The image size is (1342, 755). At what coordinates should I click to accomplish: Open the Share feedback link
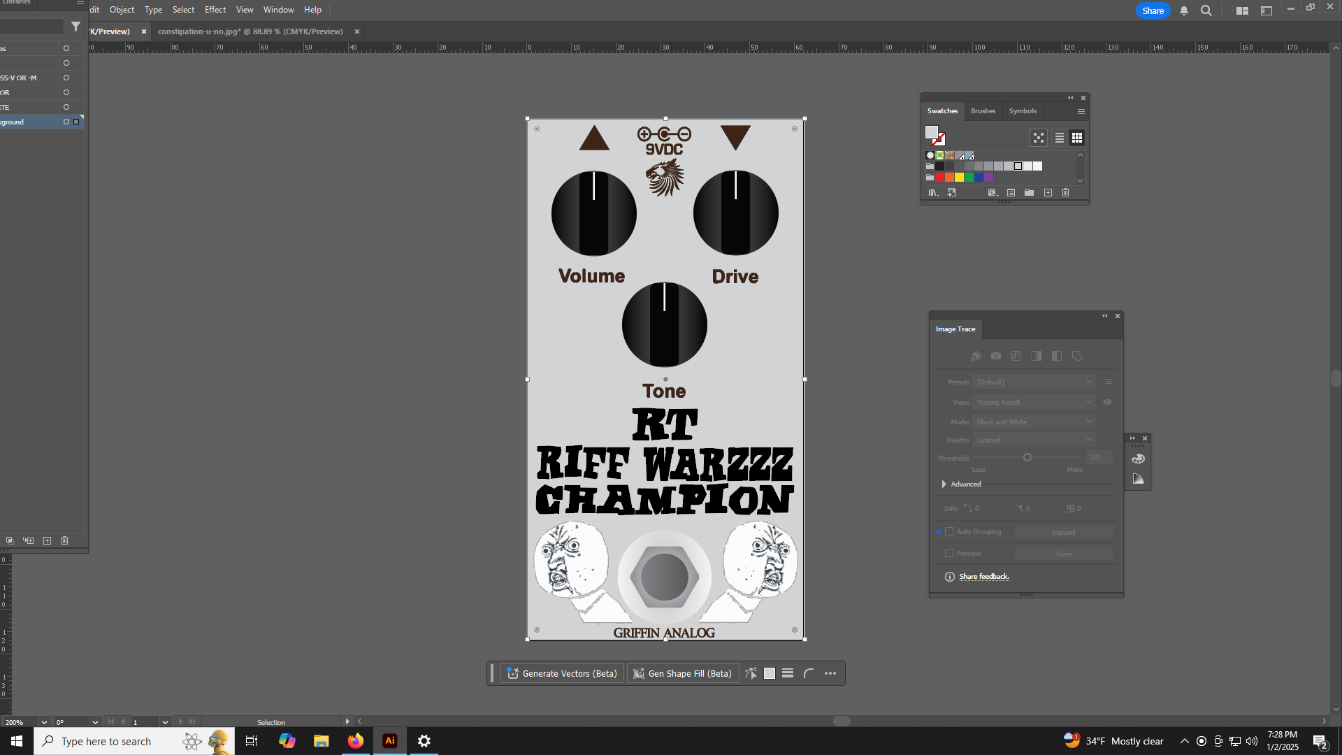pos(984,577)
